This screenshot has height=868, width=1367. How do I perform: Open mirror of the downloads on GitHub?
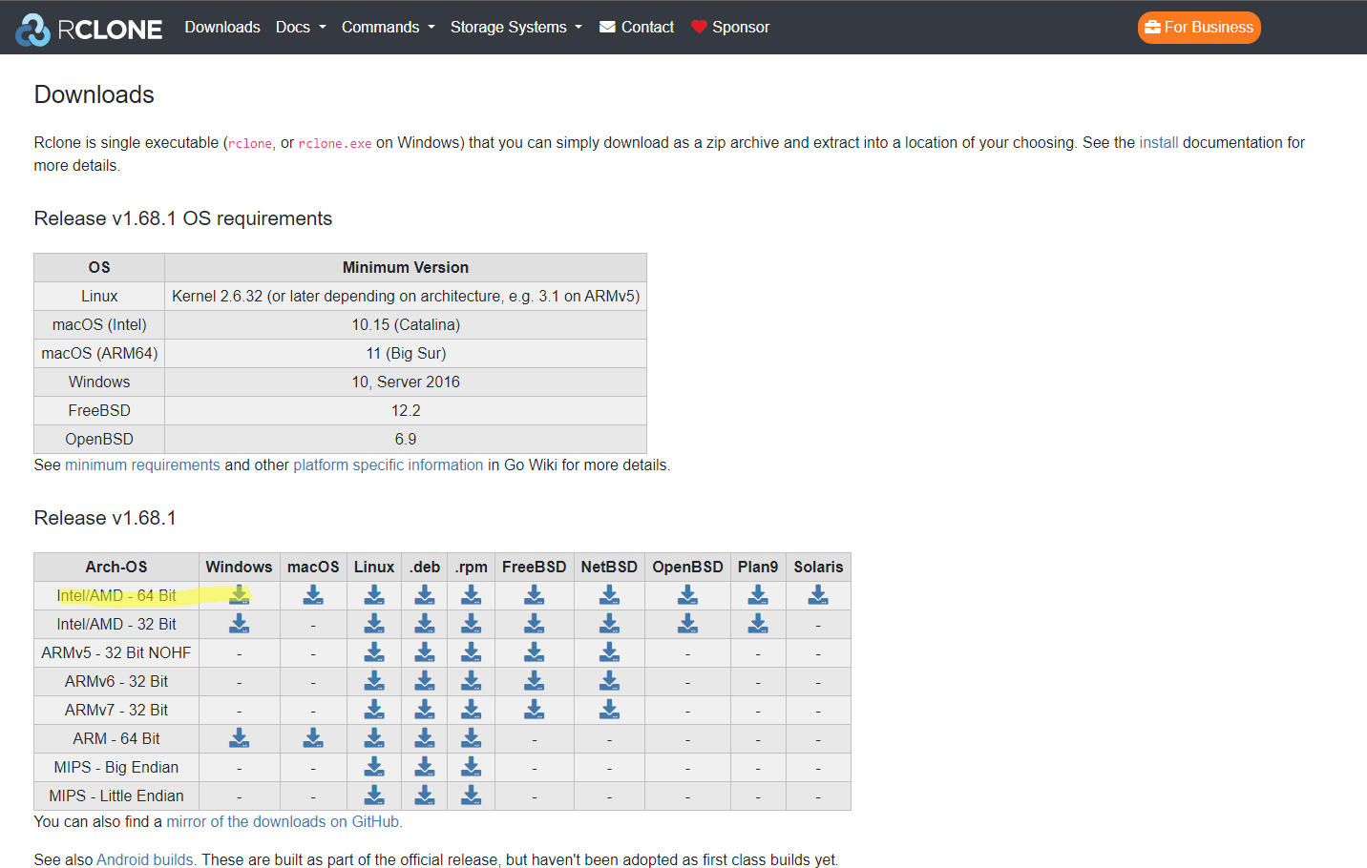coord(284,821)
